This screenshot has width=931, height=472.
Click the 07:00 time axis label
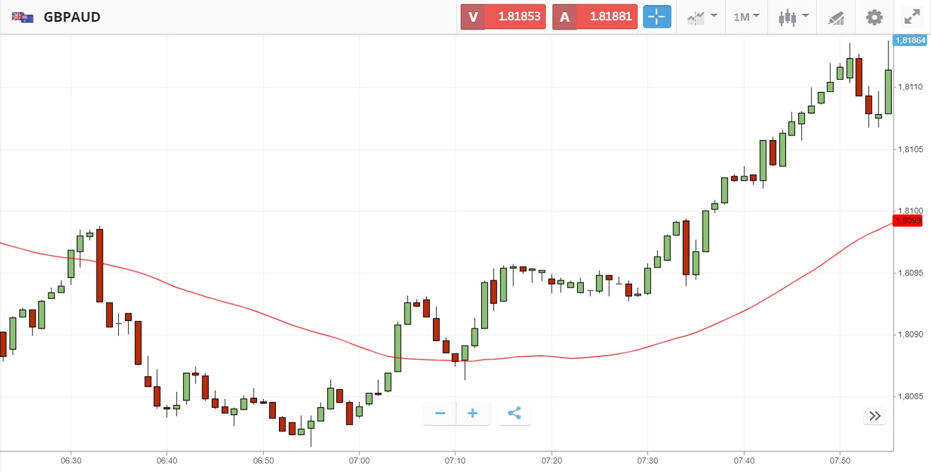coord(359,461)
